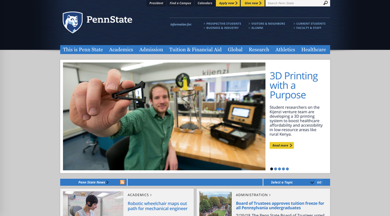Open the Global menu
Viewport: 390px width, 216px height.
point(235,49)
